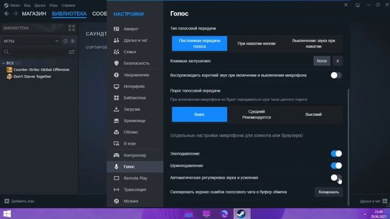Viewport: 390px width, 219px height.
Task: Open the Интерфейс settings section
Action: [x=135, y=86]
